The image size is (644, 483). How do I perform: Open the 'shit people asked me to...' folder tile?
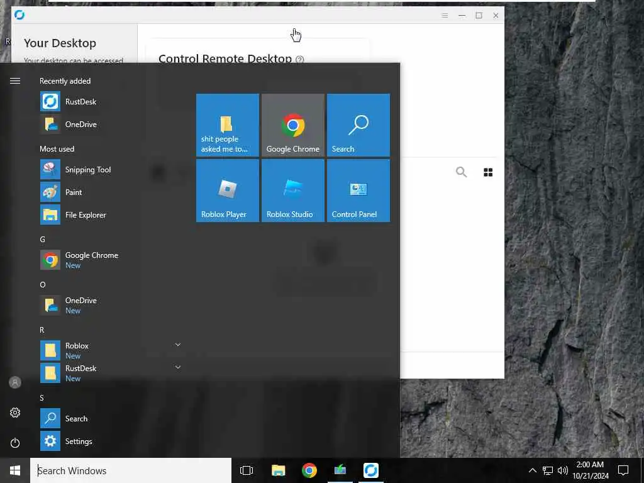click(x=228, y=125)
